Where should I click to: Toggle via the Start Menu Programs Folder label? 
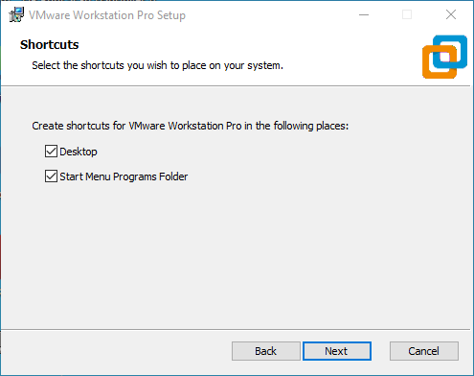(124, 176)
